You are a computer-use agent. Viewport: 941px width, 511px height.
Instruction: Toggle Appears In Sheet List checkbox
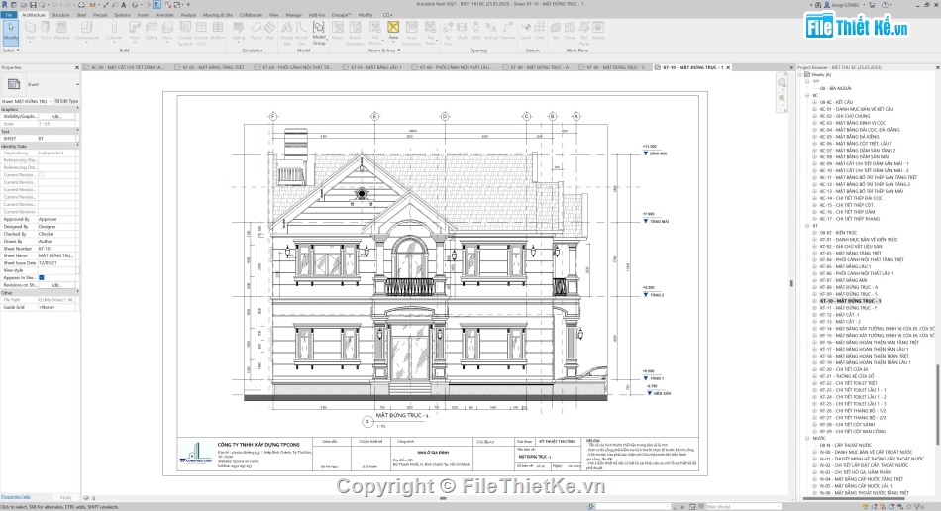(x=42, y=277)
